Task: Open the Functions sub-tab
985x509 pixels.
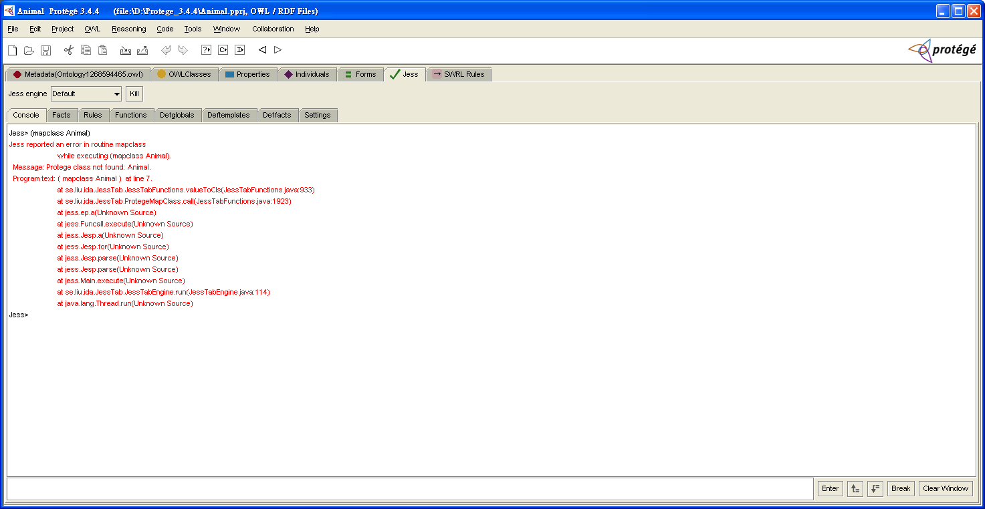Action: point(131,115)
